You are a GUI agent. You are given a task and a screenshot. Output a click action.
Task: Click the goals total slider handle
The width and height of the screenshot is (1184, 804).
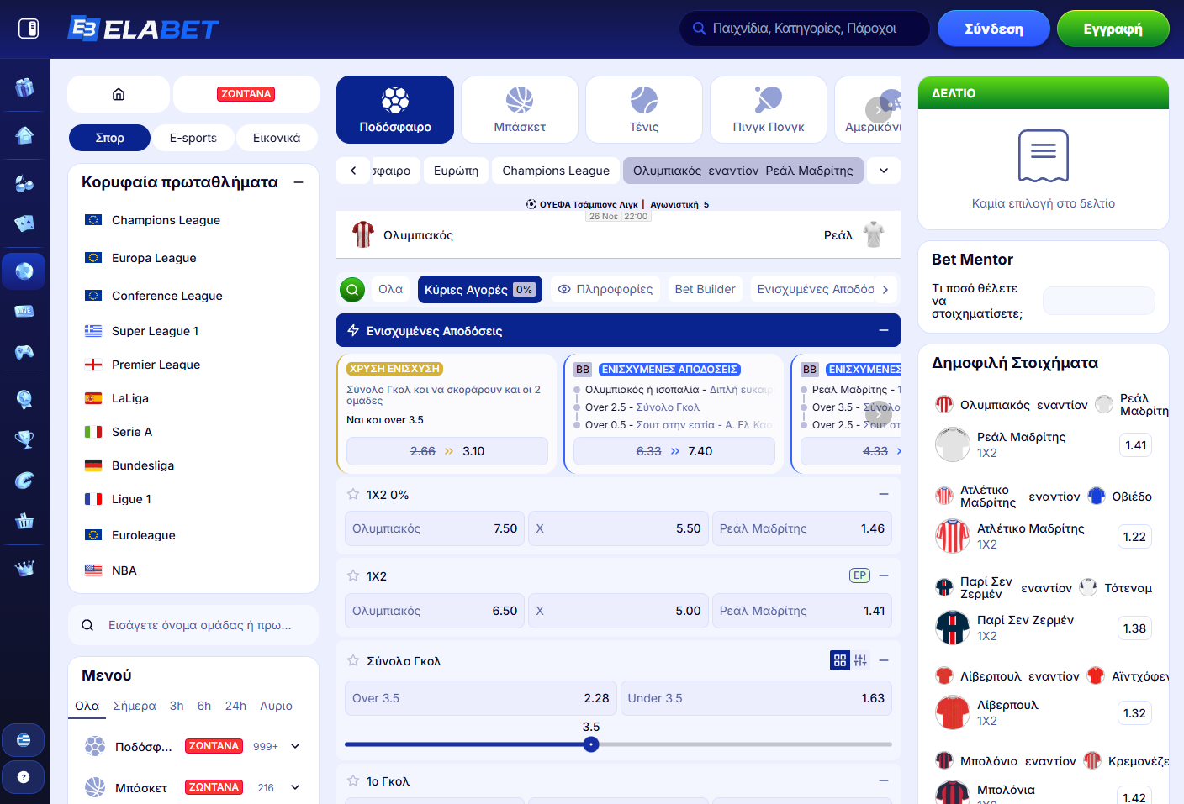(591, 744)
